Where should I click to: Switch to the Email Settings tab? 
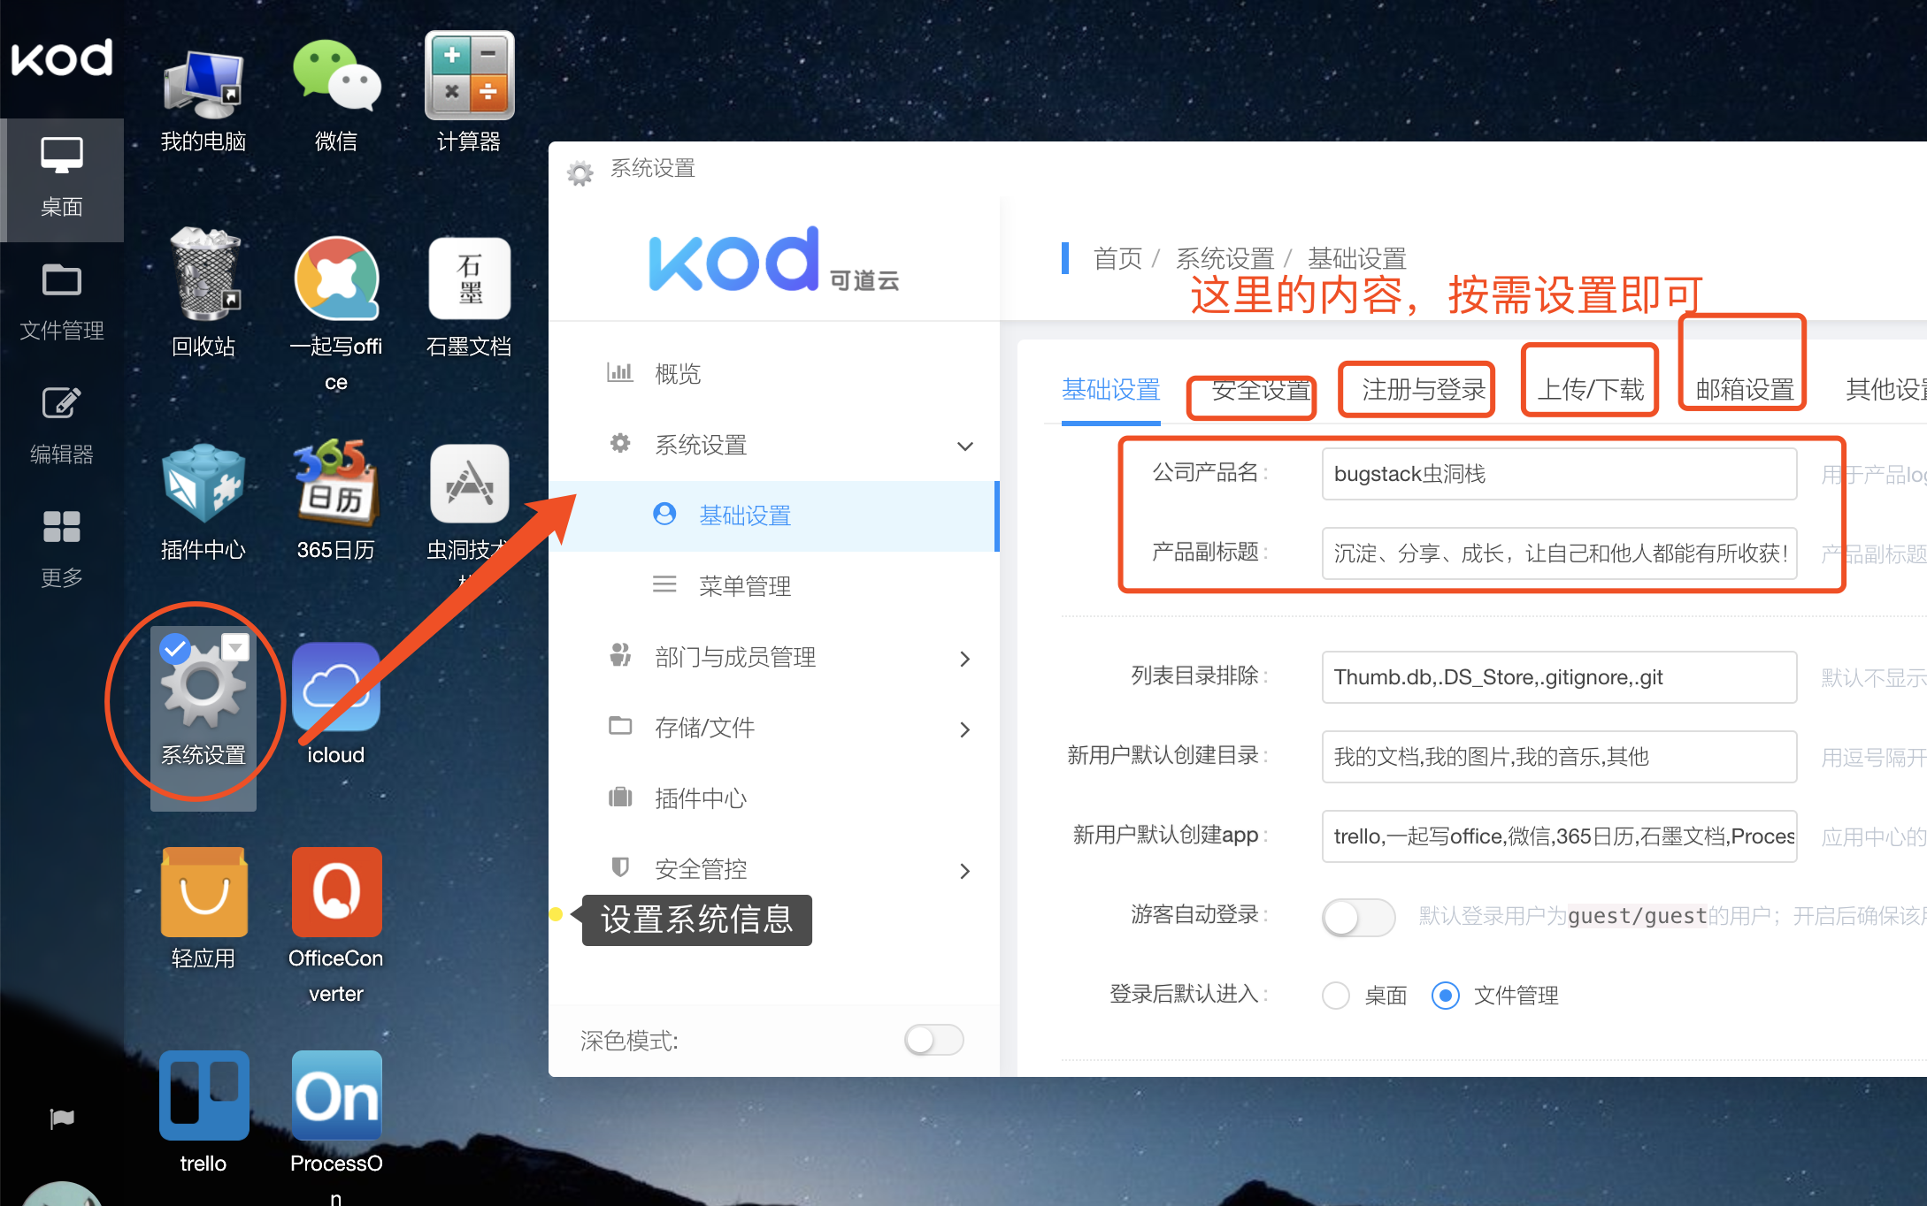pos(1744,390)
